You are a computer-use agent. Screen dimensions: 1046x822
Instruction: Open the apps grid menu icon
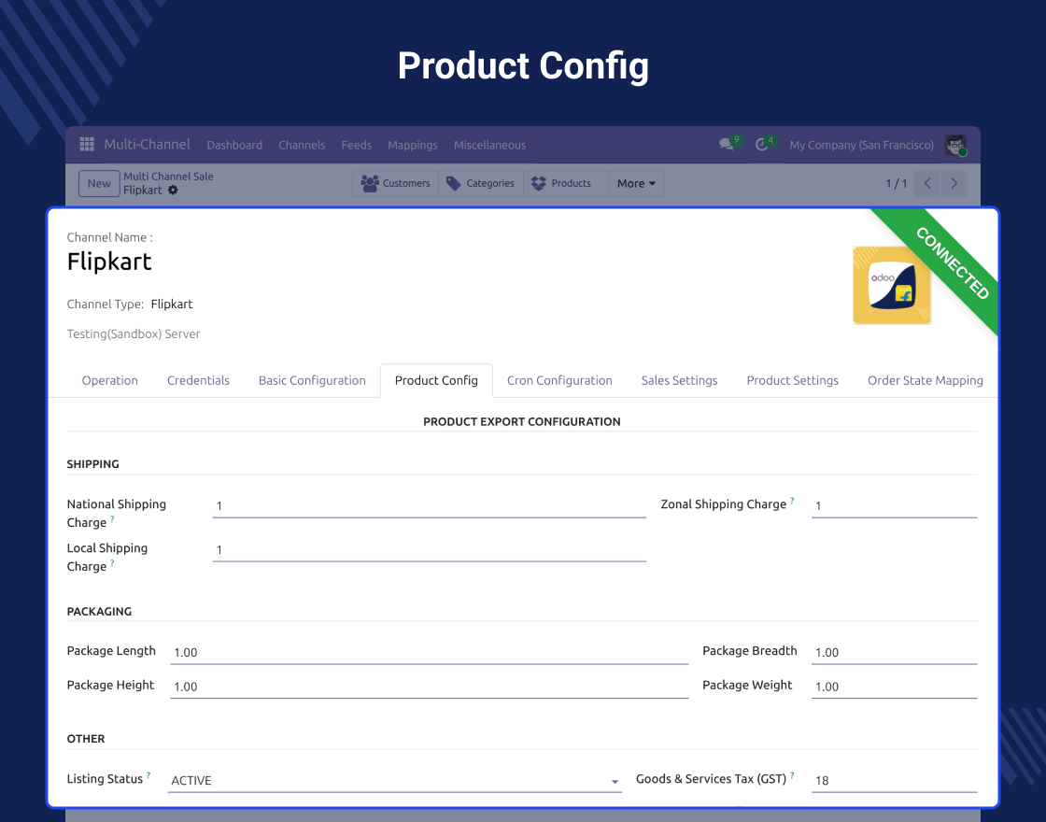87,144
